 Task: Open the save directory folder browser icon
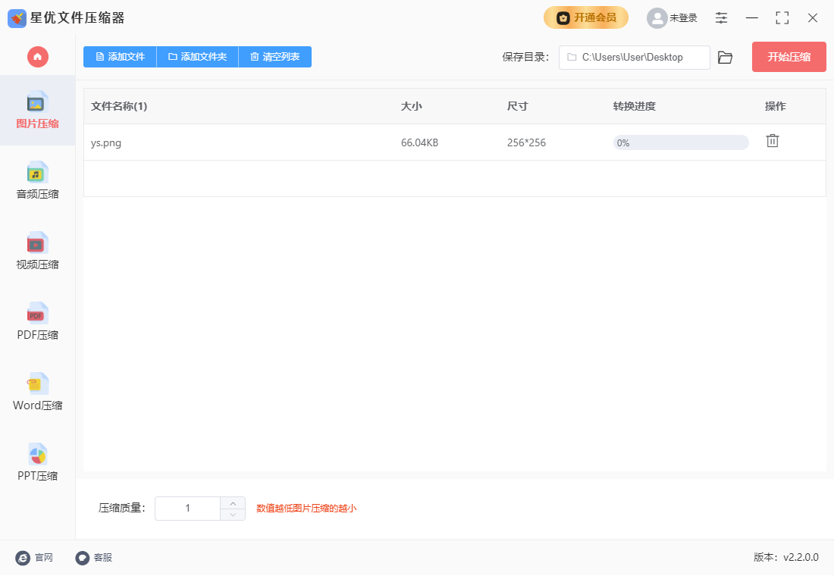tap(725, 58)
